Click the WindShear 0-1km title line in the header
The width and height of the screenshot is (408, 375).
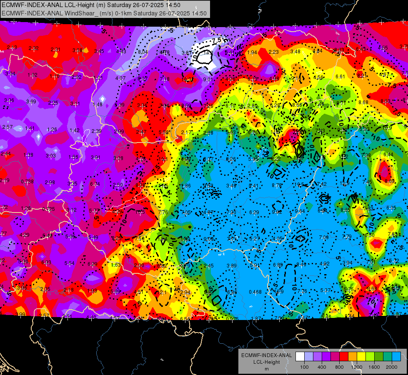104,13
